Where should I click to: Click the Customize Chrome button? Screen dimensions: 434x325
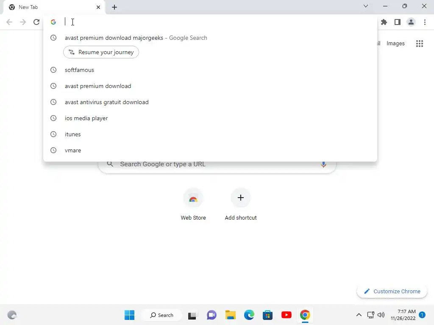[x=392, y=291]
